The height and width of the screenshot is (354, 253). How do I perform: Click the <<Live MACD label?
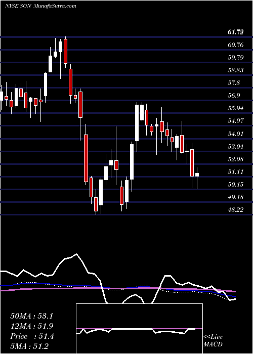pos(213,340)
